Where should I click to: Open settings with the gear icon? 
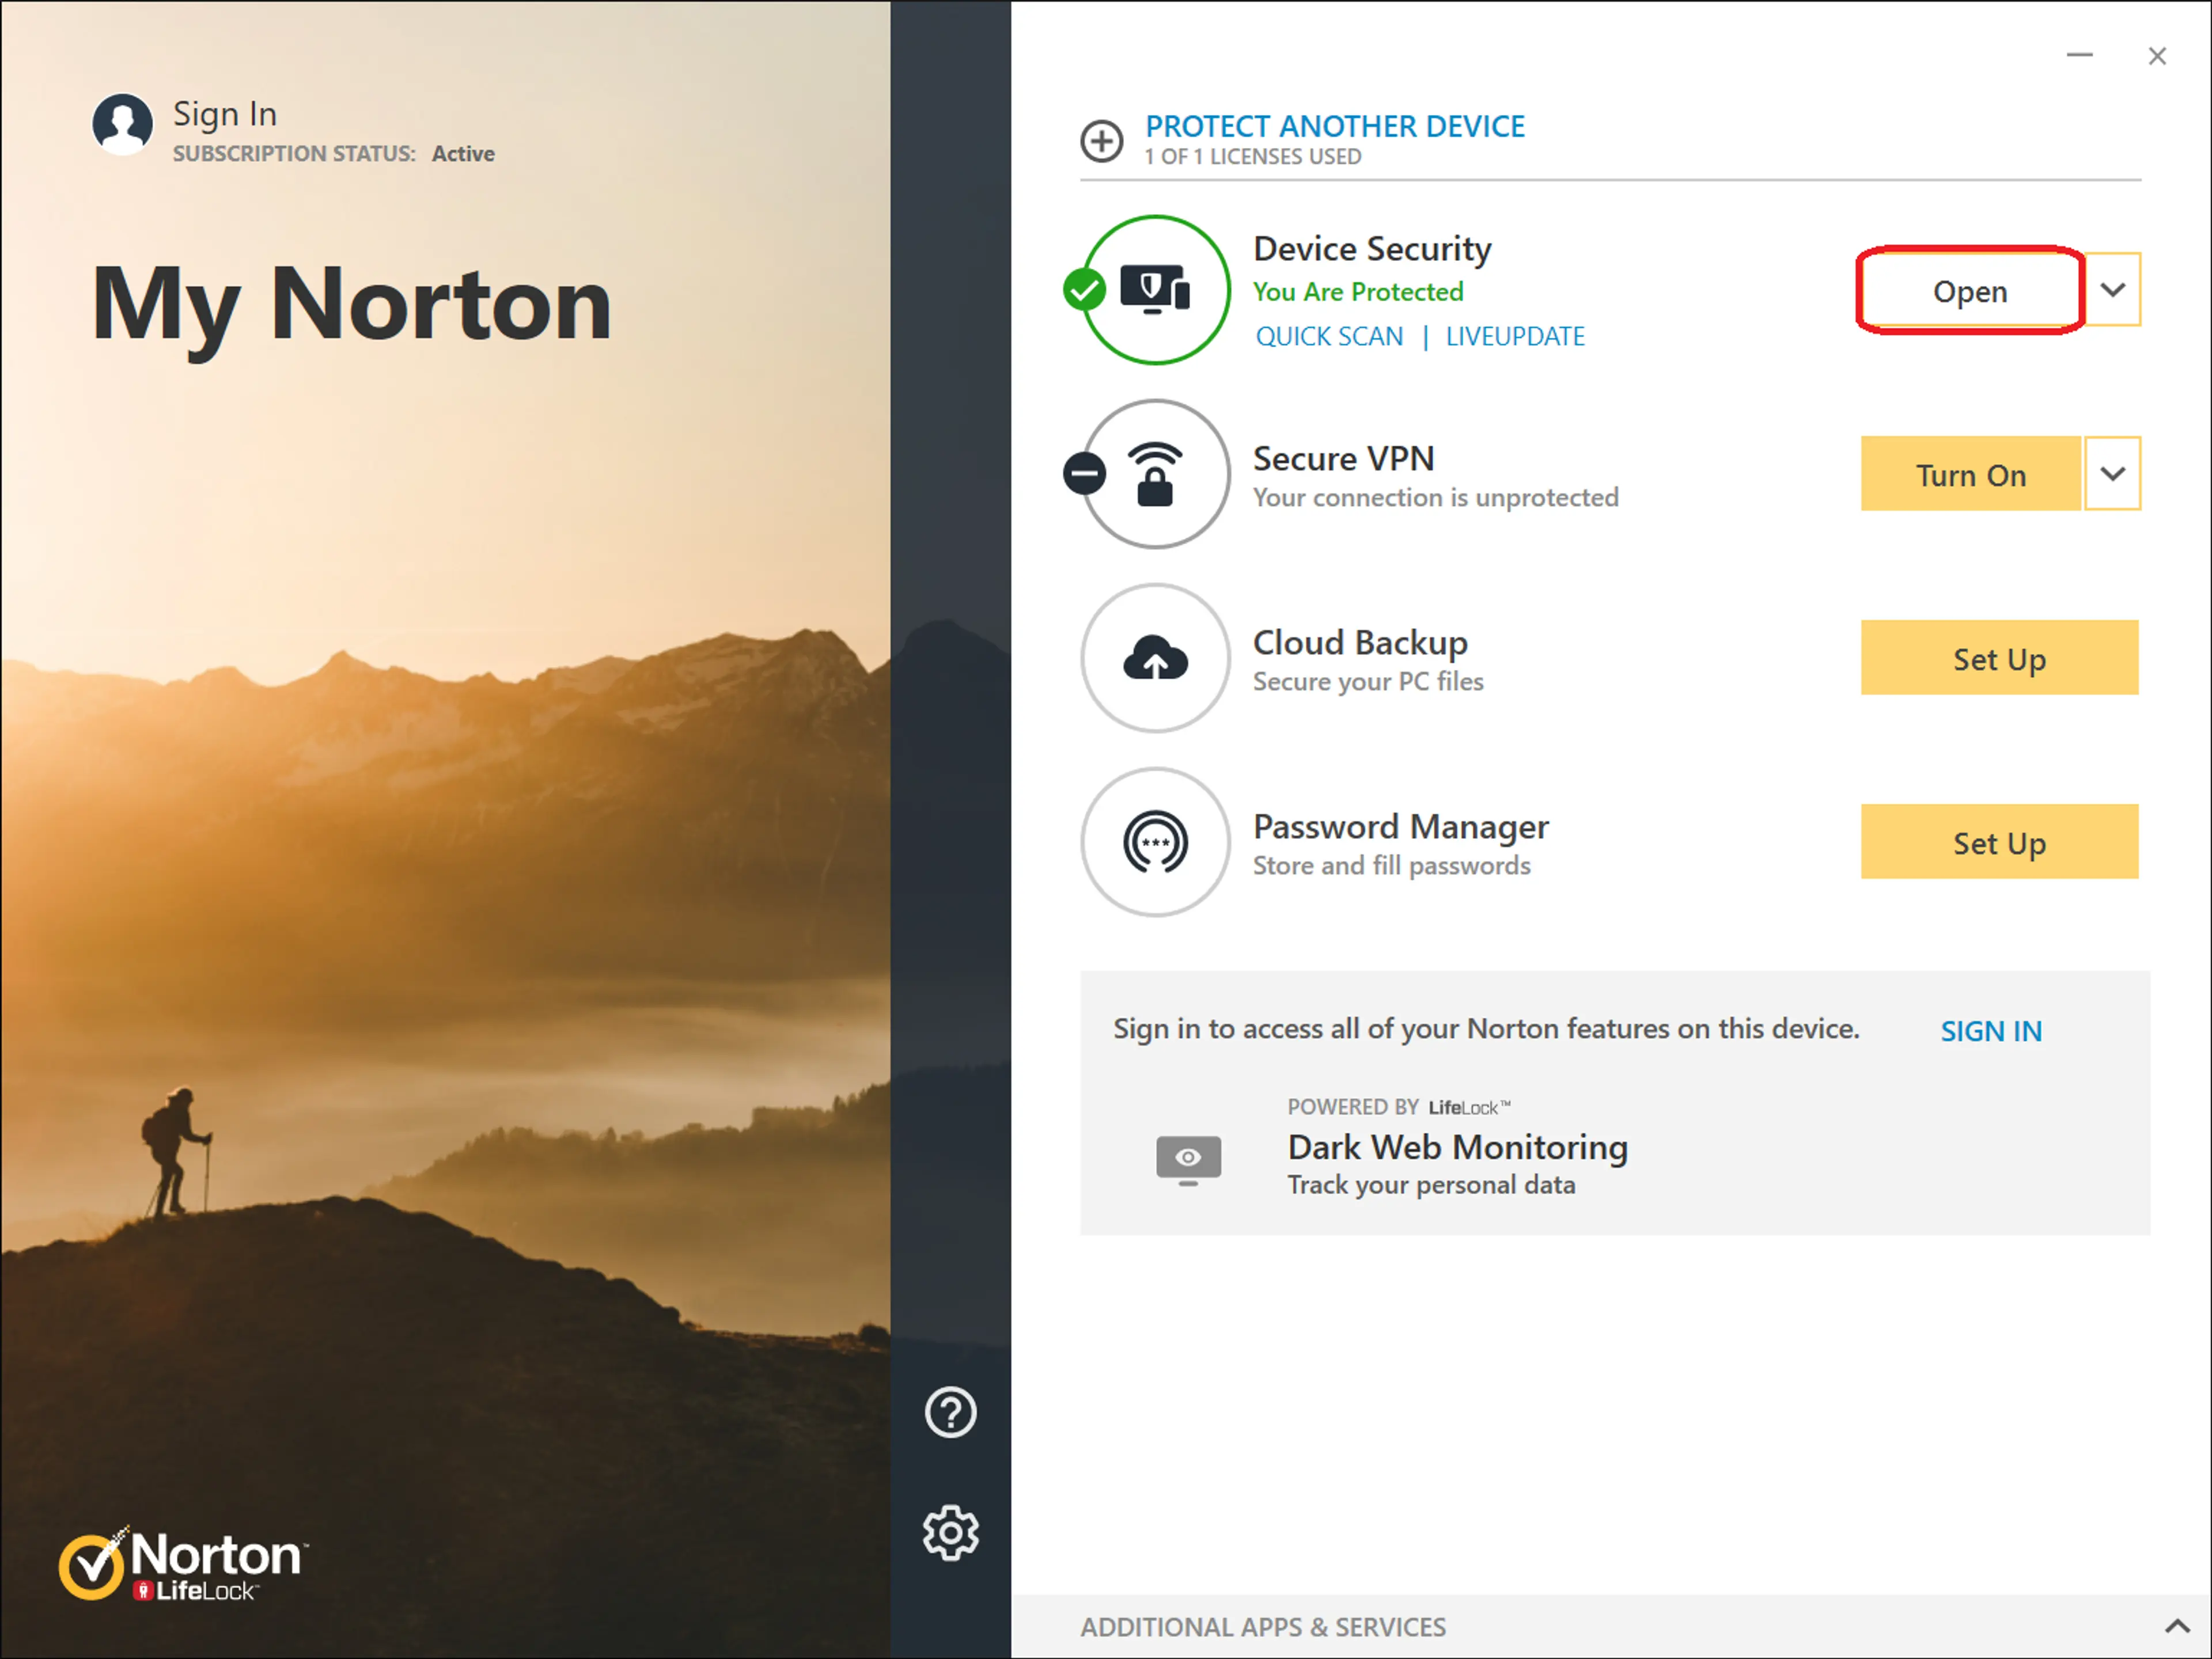tap(950, 1532)
